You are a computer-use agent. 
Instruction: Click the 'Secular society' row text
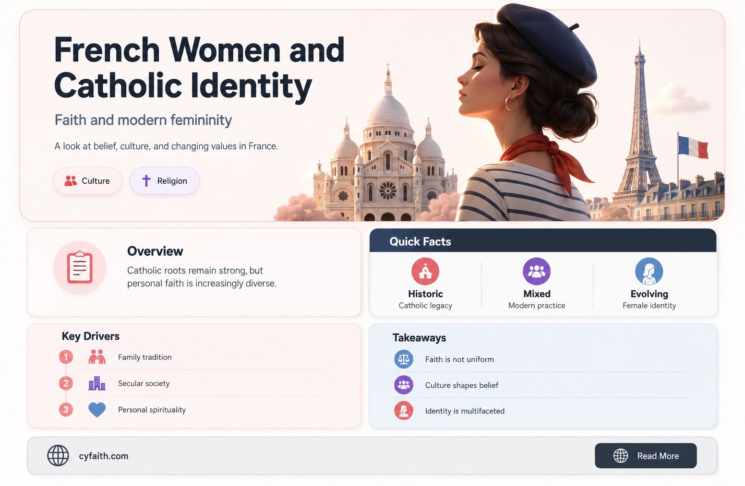pyautogui.click(x=144, y=383)
